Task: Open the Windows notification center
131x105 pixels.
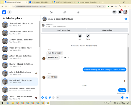Action: [x=128, y=103]
